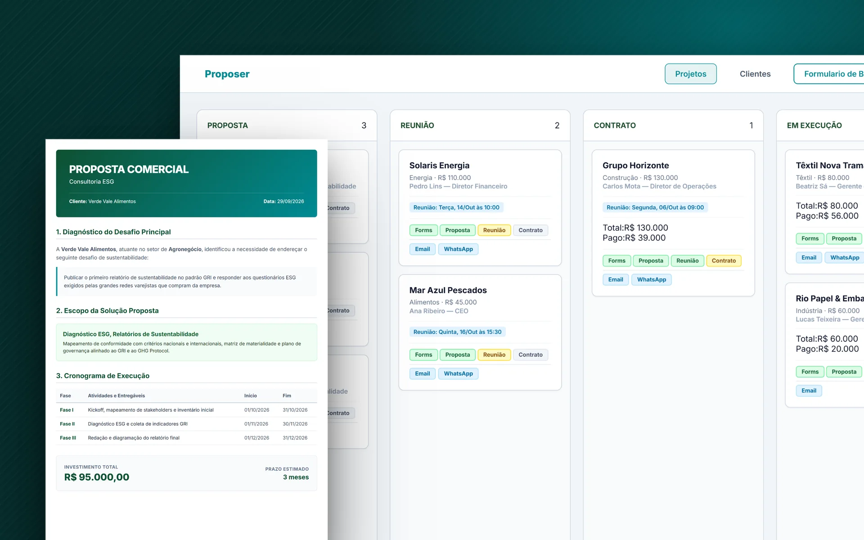Send Email from Solaris Energia card

point(423,249)
